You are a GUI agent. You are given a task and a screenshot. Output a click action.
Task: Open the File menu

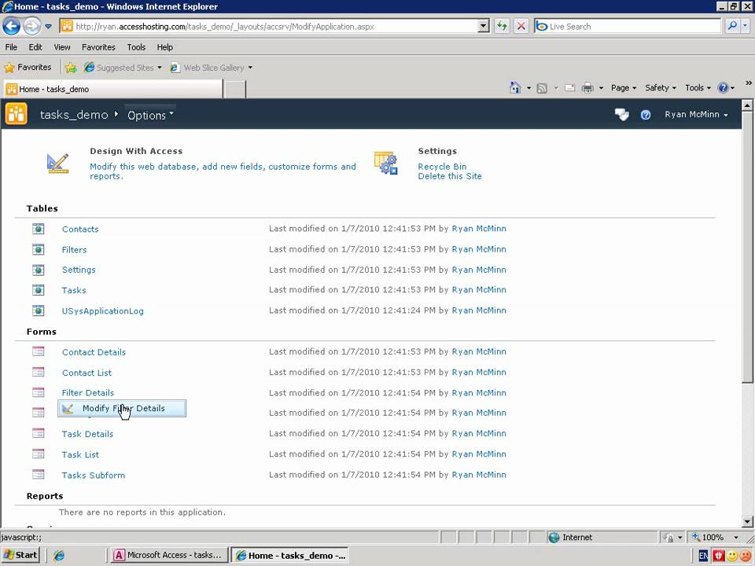click(x=11, y=47)
